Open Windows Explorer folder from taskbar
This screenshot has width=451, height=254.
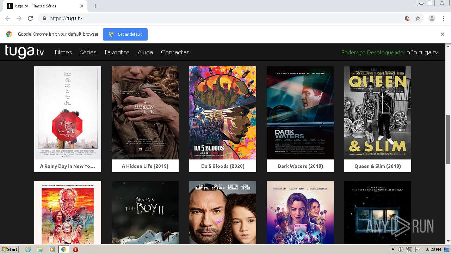[x=40, y=249]
